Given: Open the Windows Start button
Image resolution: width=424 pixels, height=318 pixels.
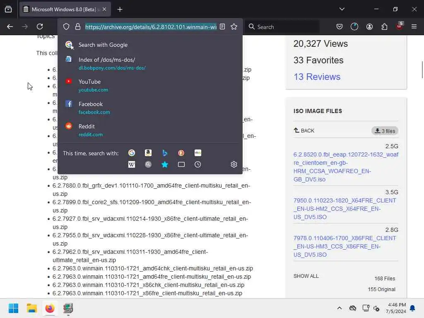Looking at the screenshot, I should pos(14,308).
